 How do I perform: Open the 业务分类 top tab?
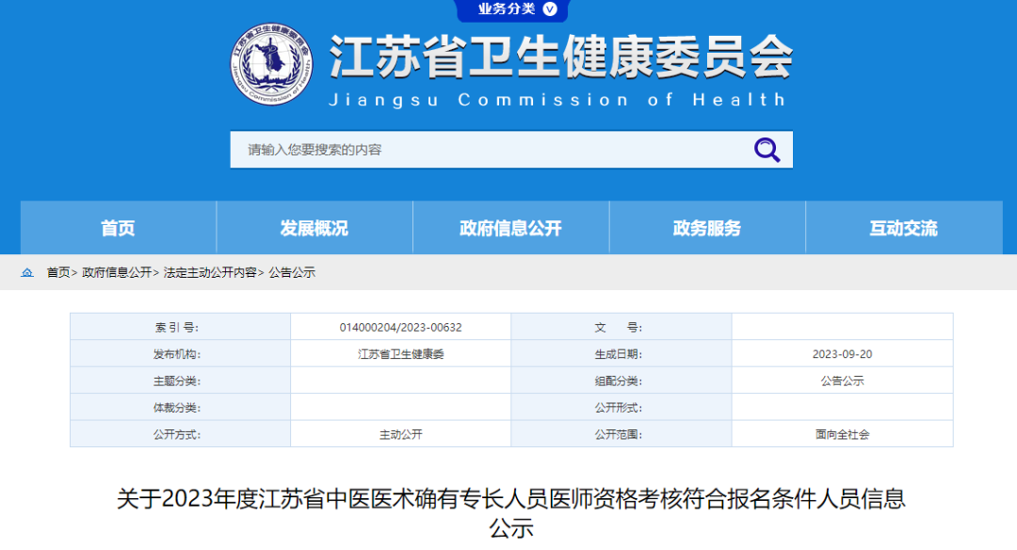tap(511, 9)
